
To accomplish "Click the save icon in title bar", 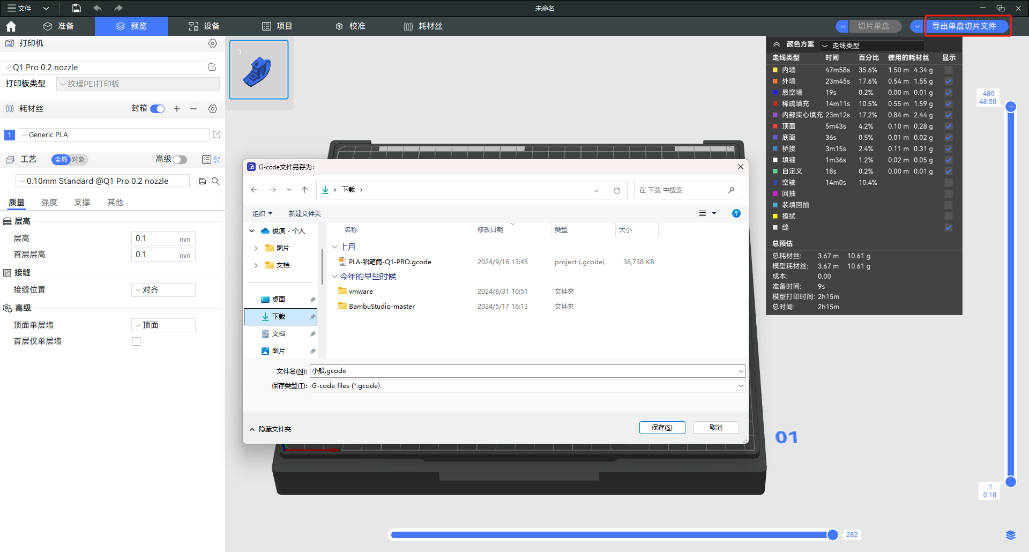I will [x=77, y=8].
